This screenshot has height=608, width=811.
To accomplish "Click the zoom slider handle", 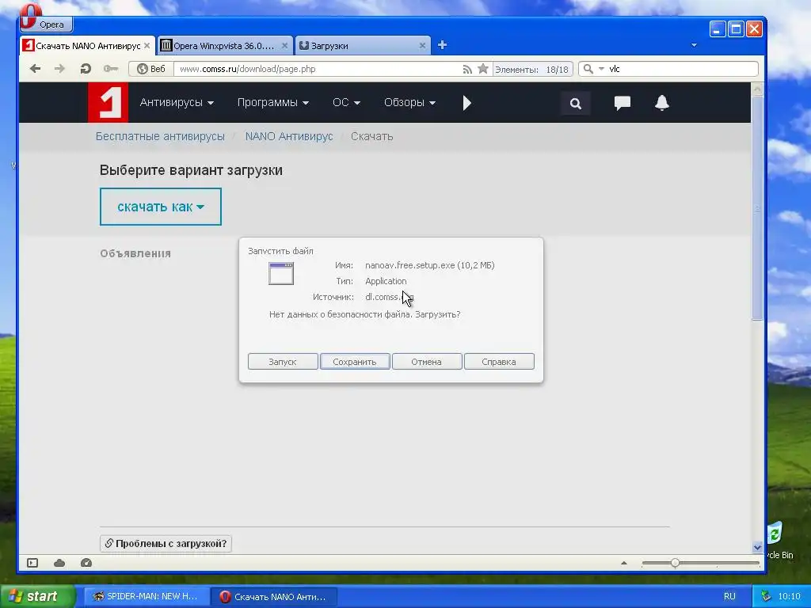I will (675, 563).
